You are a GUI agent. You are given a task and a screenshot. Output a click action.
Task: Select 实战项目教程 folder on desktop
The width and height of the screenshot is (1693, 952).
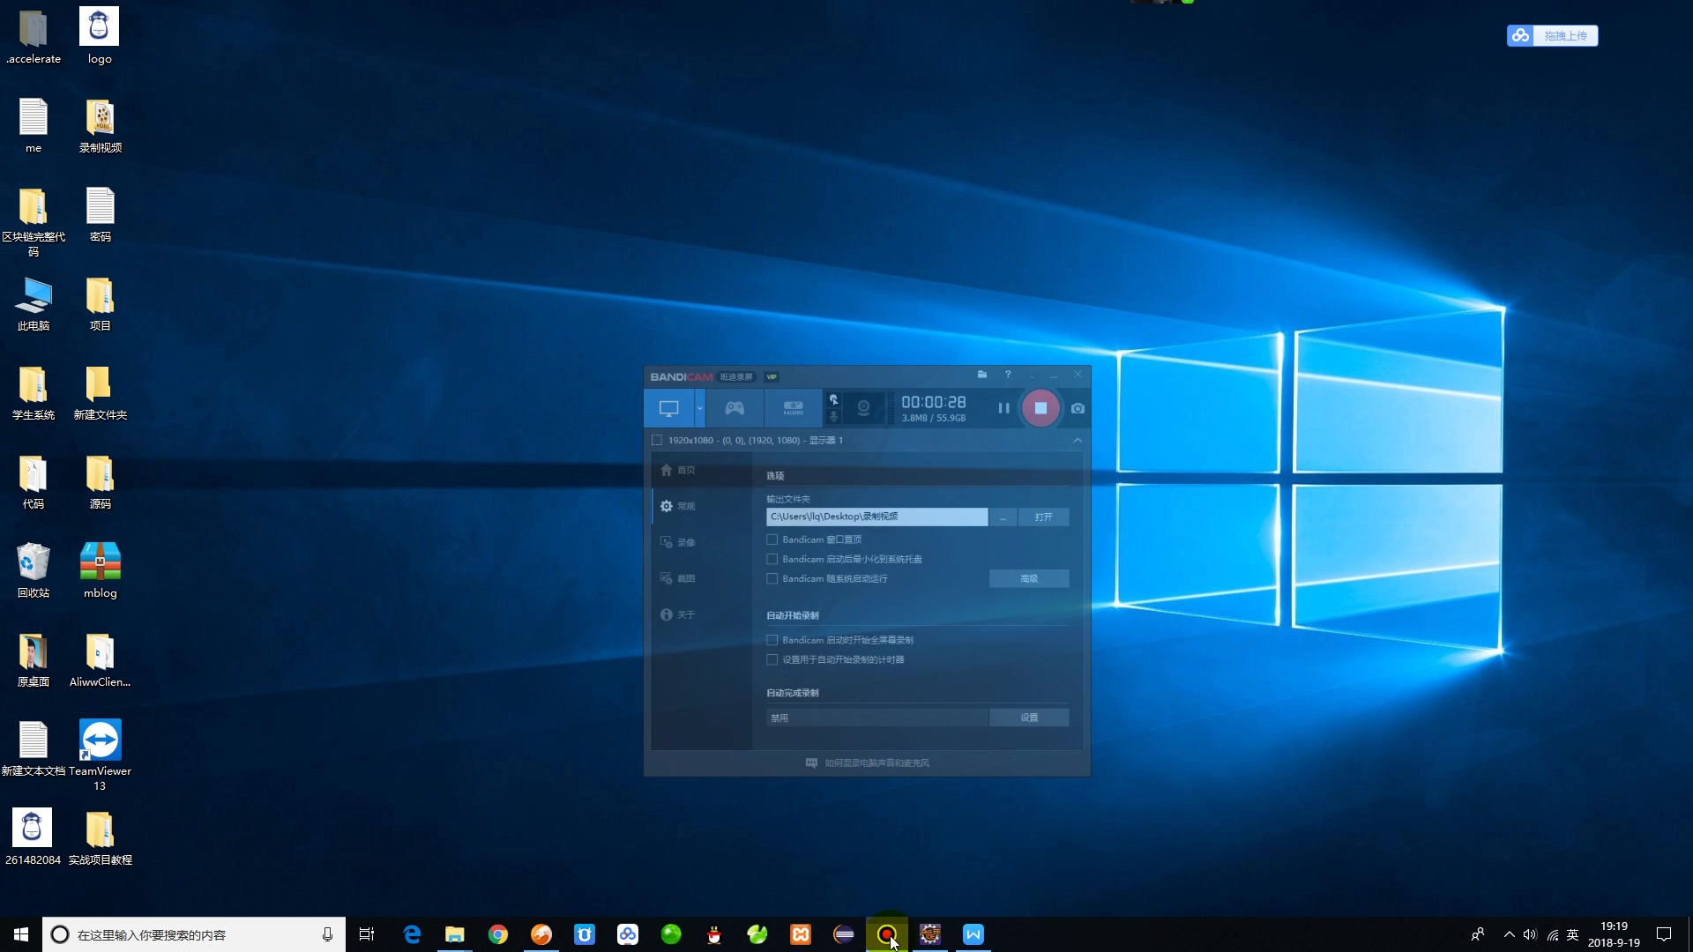coord(100,837)
